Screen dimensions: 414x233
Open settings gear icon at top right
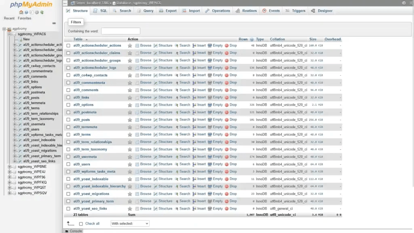[404, 3]
